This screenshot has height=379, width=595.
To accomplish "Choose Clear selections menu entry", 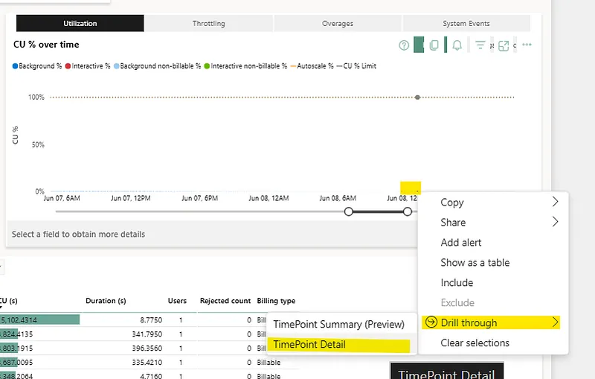I will click(x=475, y=343).
